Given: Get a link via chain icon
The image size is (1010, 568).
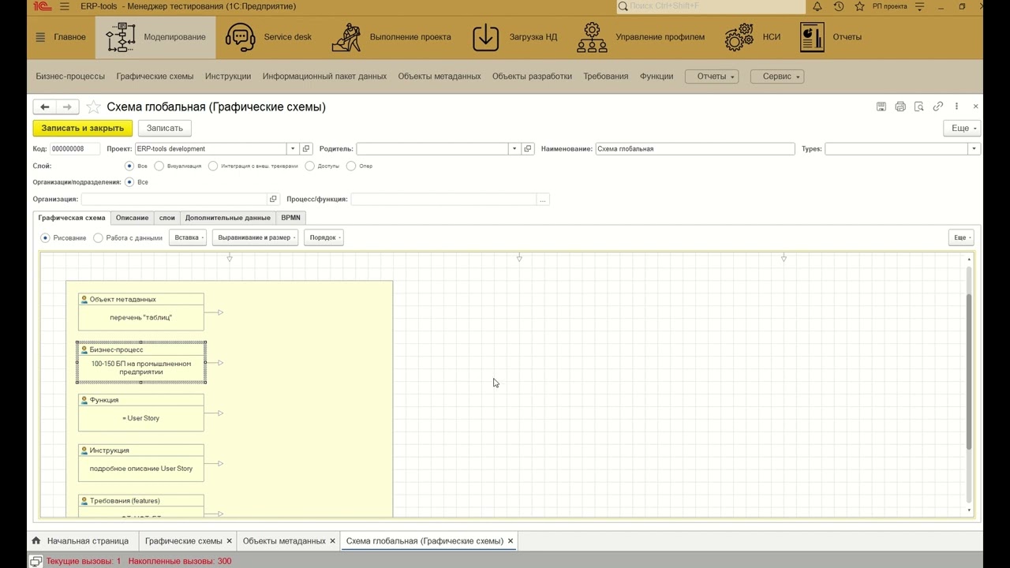Looking at the screenshot, I should tap(938, 106).
